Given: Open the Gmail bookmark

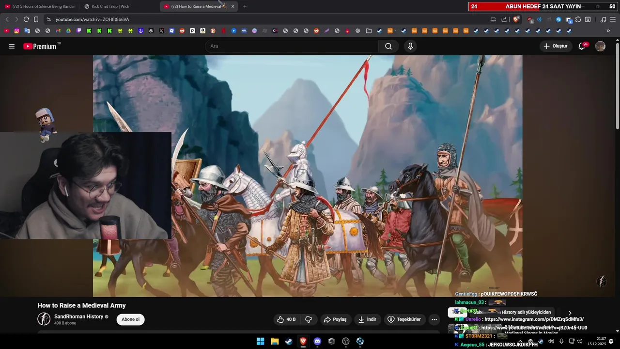Looking at the screenshot, I should tap(58, 31).
